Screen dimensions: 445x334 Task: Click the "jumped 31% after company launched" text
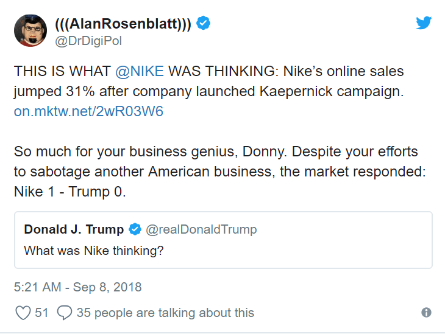(x=110, y=92)
